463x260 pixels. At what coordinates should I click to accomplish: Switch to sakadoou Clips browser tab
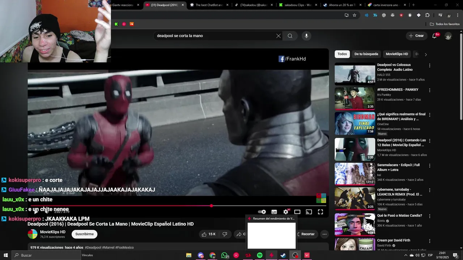pyautogui.click(x=298, y=5)
